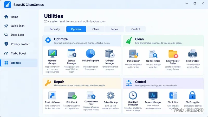Launch Startup Manager icon
This screenshot has width=208, height=117.
72,53
